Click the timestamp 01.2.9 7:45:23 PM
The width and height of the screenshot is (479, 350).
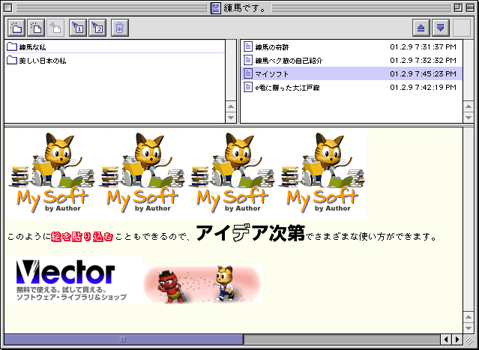coord(423,74)
